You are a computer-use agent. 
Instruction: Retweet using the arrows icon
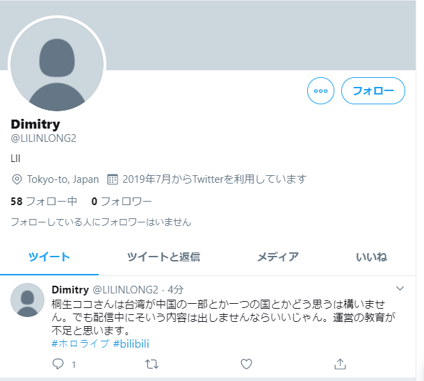click(x=152, y=364)
